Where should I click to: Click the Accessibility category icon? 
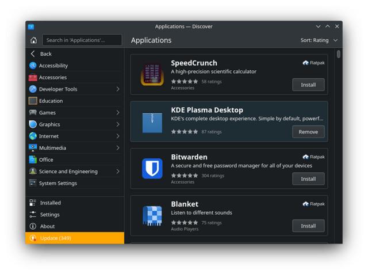33,66
